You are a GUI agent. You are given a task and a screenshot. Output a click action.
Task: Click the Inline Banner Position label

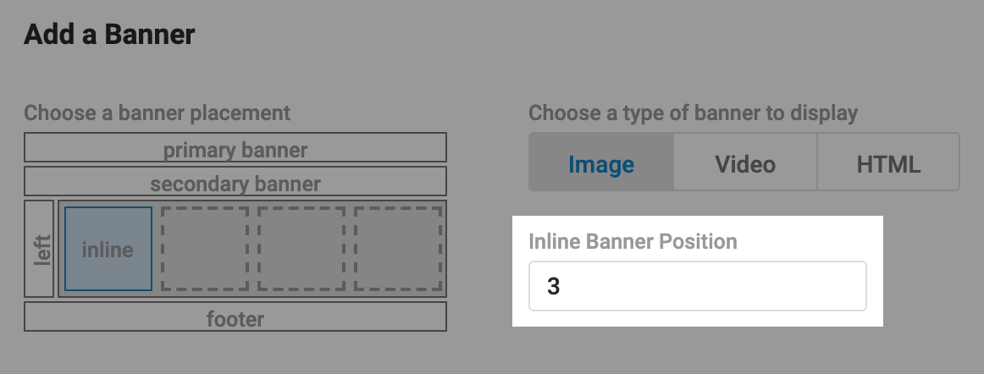pos(633,242)
